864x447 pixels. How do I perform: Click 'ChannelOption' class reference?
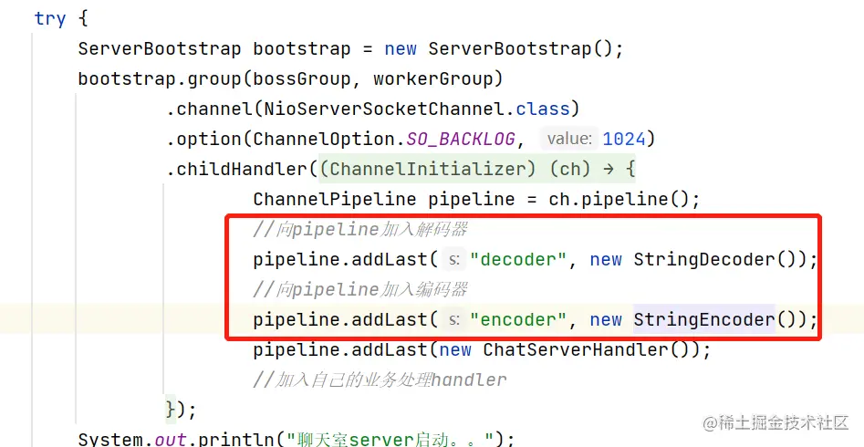pos(324,140)
